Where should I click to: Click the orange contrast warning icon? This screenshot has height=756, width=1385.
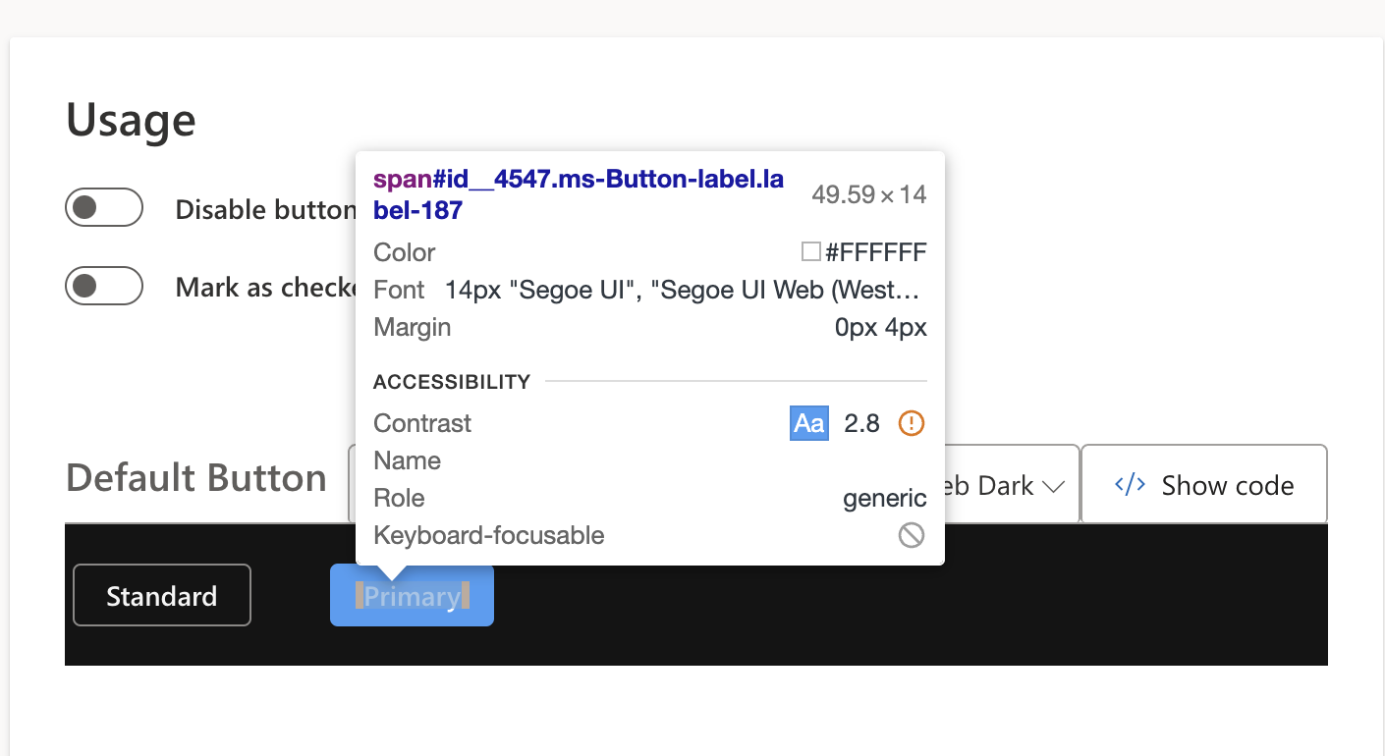click(x=911, y=423)
